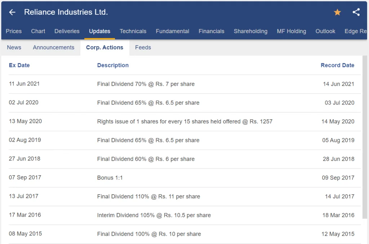Select the 11 Jun 2021 ex date
This screenshot has height=244, width=369.
[x=24, y=84]
